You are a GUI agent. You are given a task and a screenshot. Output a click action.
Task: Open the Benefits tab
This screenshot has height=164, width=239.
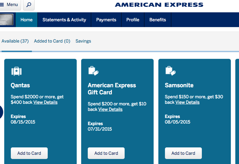click(x=158, y=20)
